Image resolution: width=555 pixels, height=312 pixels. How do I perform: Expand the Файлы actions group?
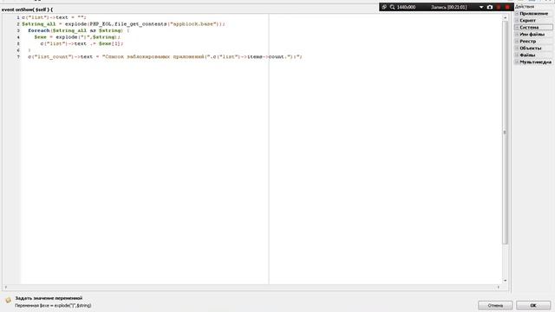[x=517, y=55]
